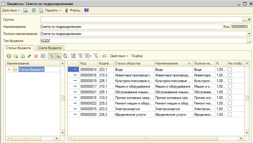
Task: Sort by the Код column header
Action: pyautogui.click(x=88, y=63)
